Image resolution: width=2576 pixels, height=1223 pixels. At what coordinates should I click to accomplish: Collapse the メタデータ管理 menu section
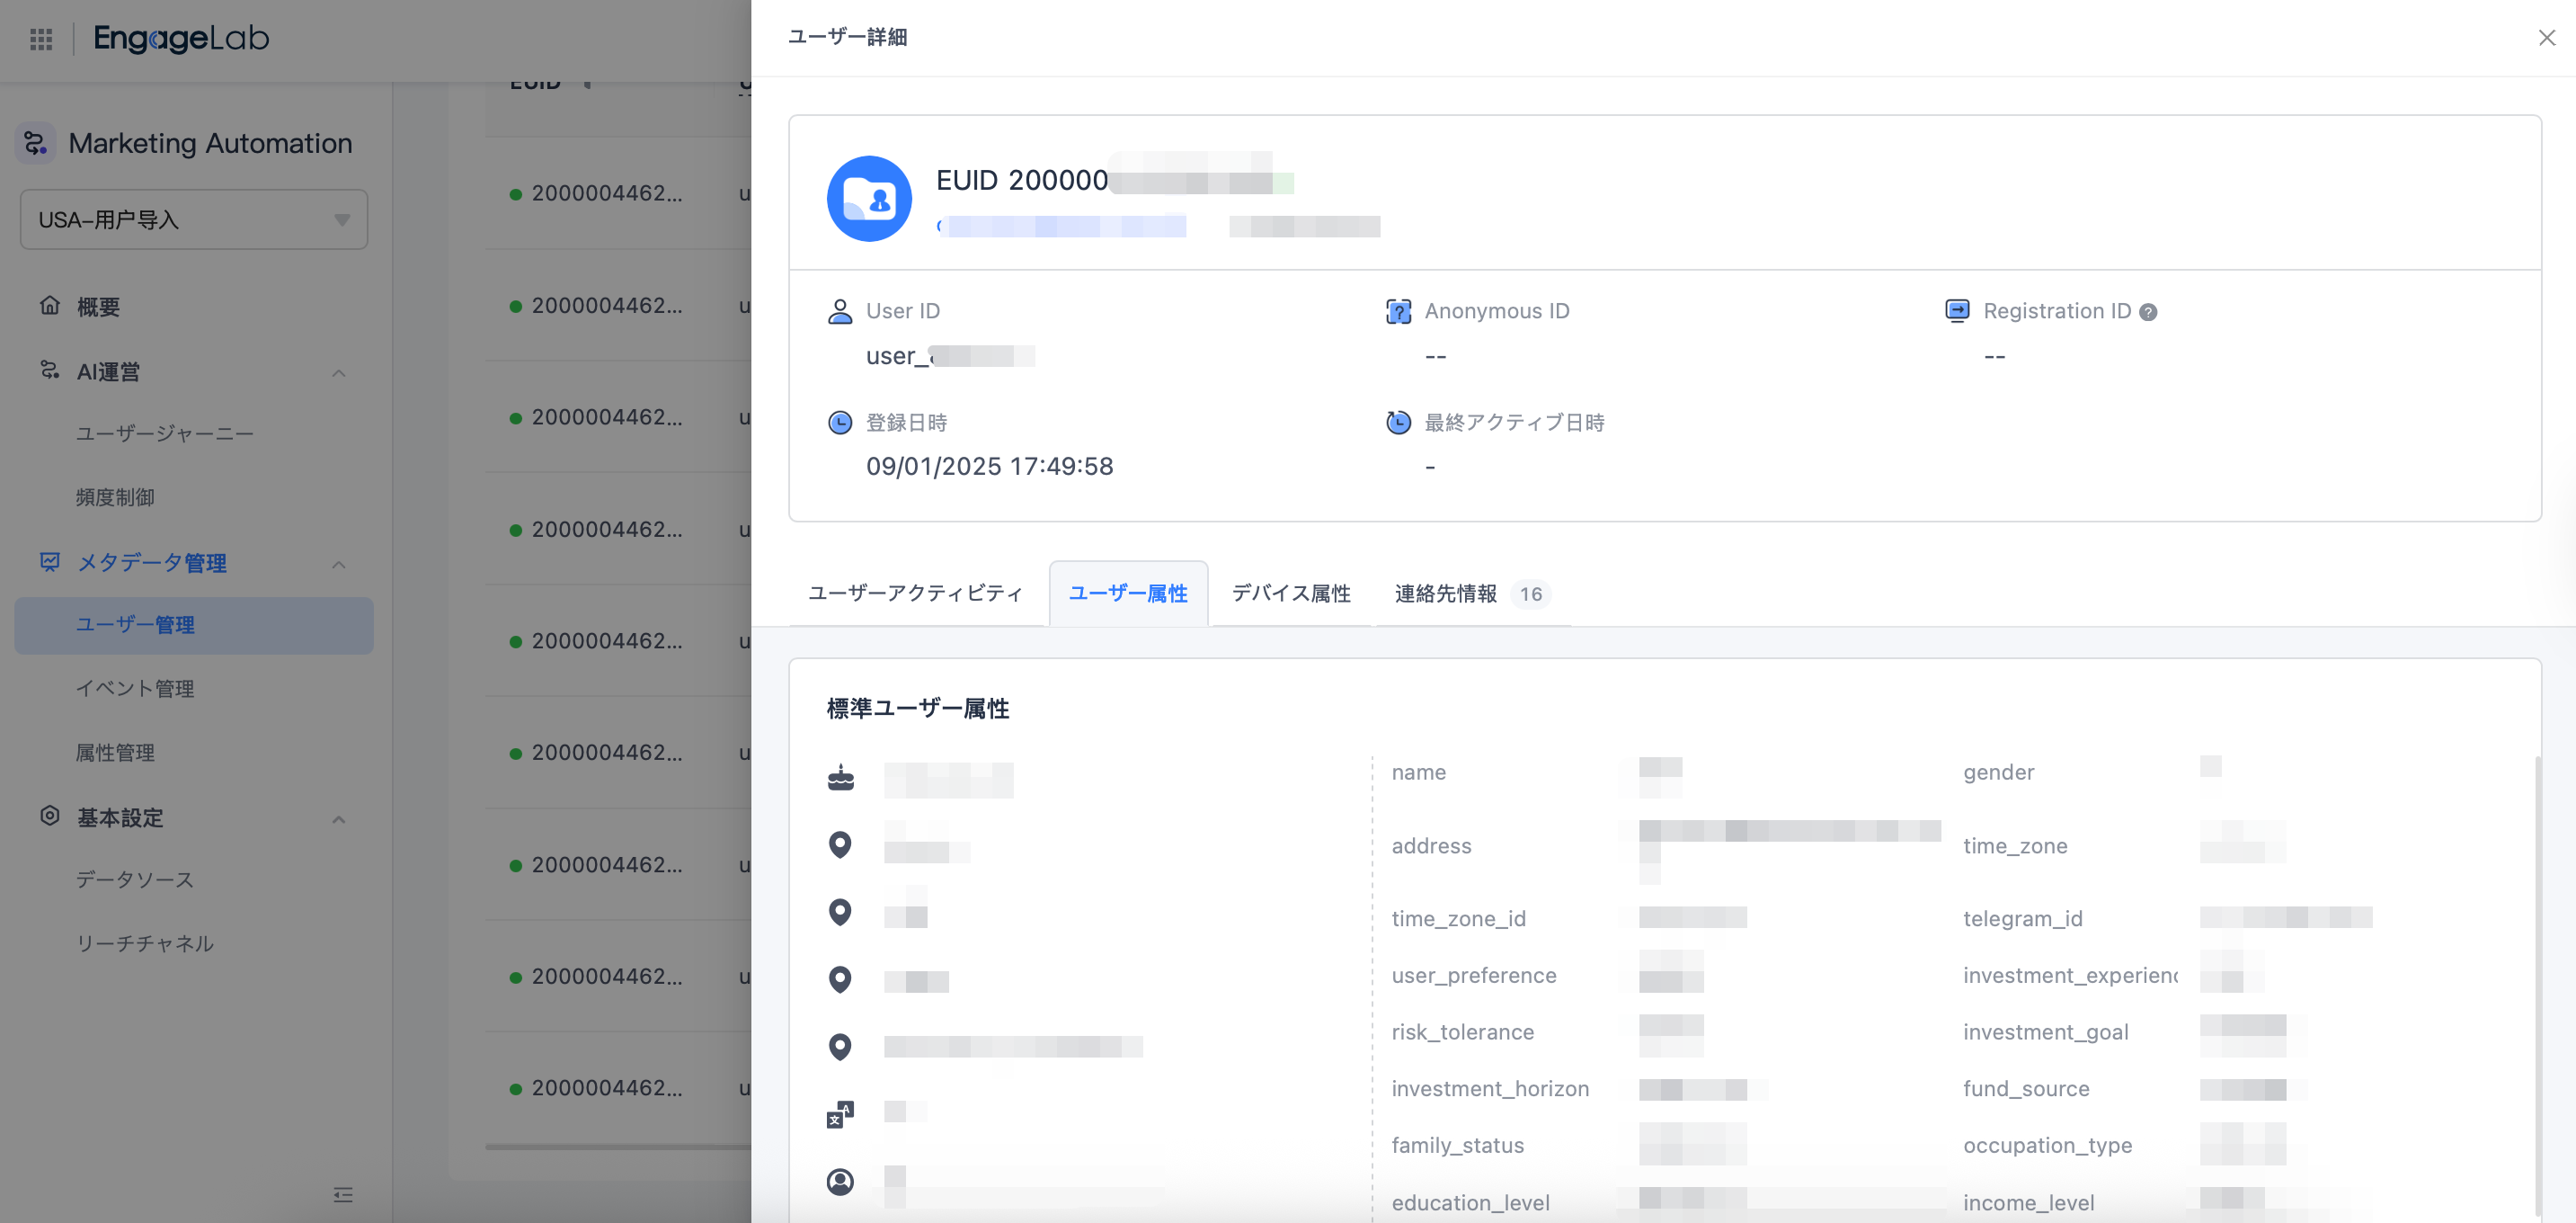click(x=339, y=565)
